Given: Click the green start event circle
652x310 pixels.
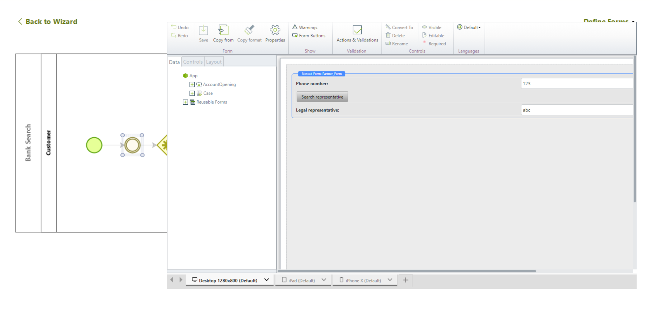Looking at the screenshot, I should click(94, 145).
